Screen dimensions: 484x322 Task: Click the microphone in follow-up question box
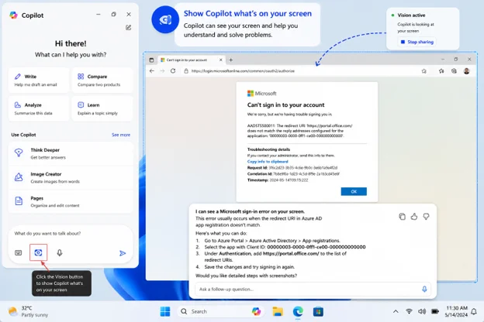click(x=424, y=289)
